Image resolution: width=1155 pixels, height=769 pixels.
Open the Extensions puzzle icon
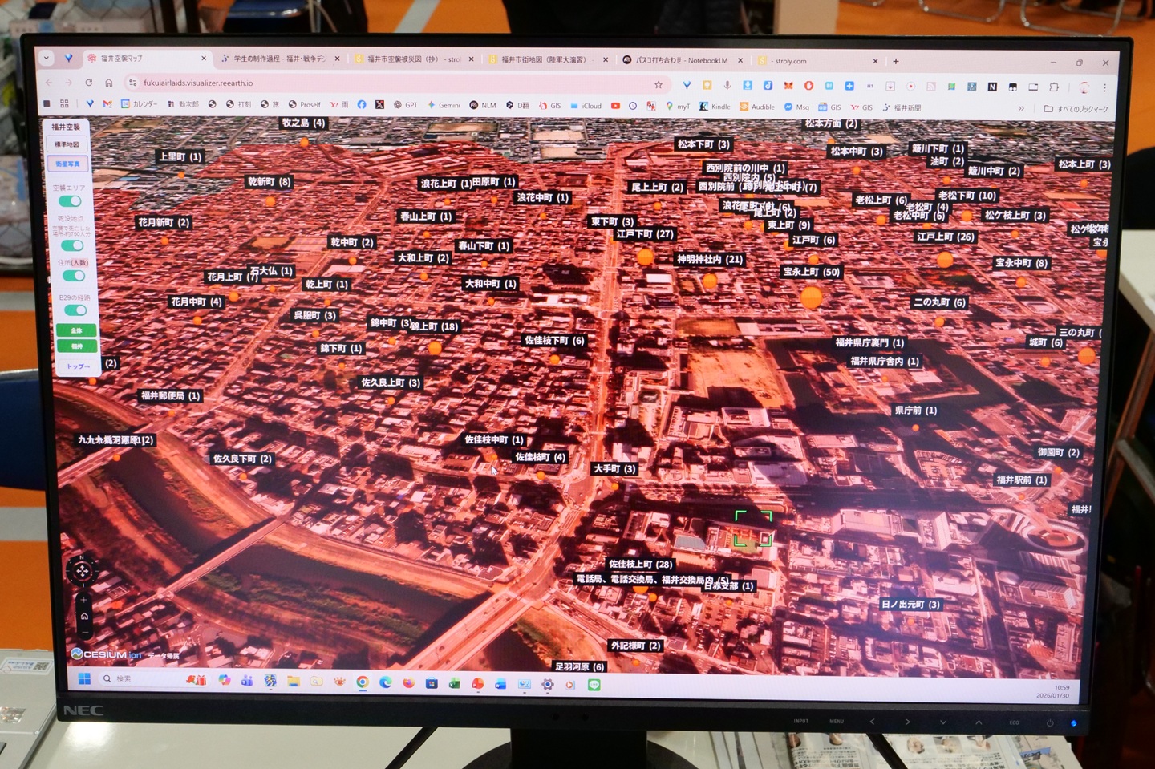pyautogui.click(x=1054, y=87)
